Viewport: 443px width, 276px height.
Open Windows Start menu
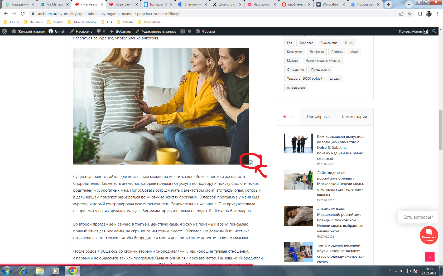click(7, 271)
